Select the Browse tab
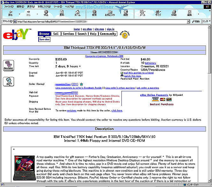 pos(44,34)
